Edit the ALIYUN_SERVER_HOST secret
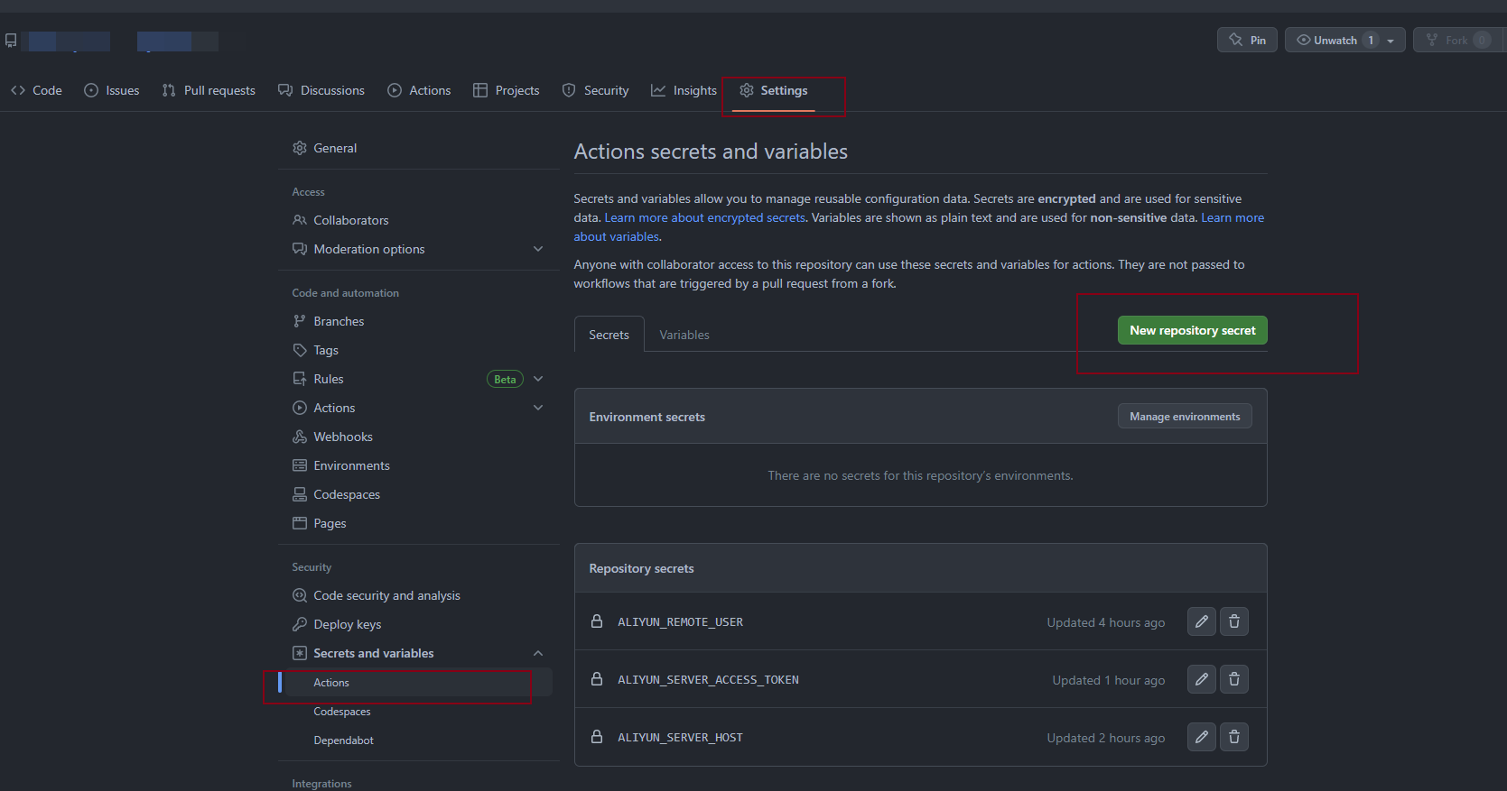The width and height of the screenshot is (1507, 791). point(1201,737)
